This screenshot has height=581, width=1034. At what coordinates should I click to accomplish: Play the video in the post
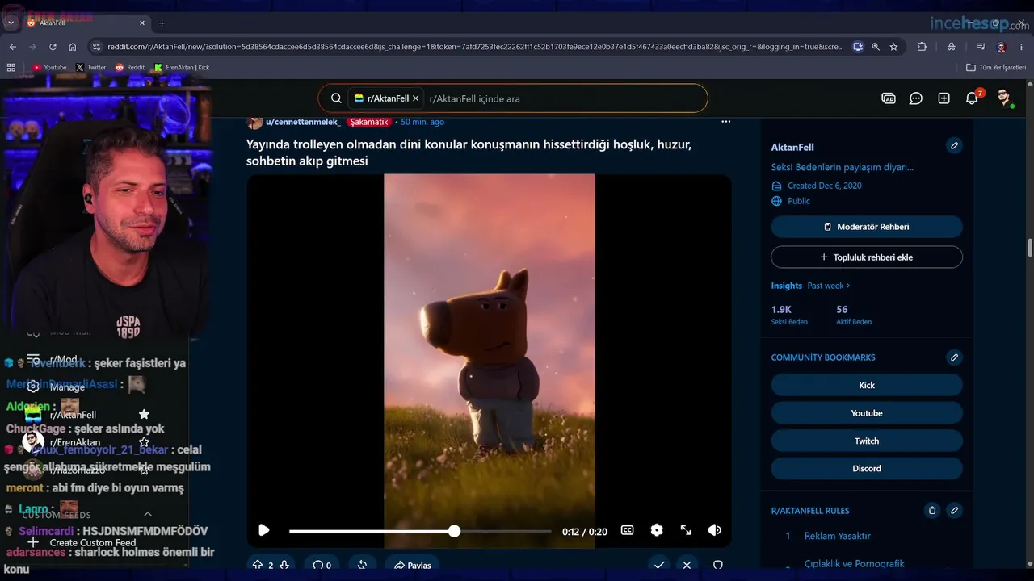pyautogui.click(x=263, y=530)
